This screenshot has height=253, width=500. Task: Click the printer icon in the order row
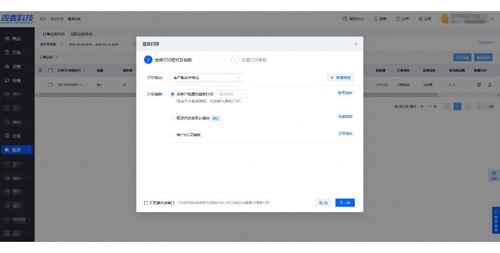[x=479, y=85]
